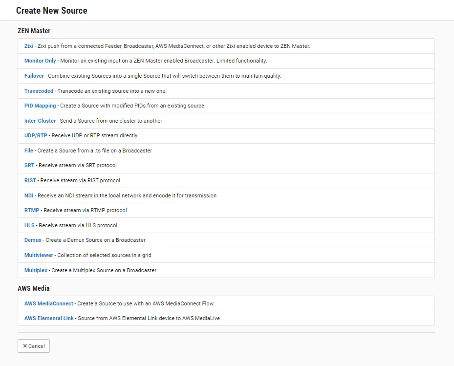
Task: Click description "Combine existing Sources into a single Source"
Action: pos(104,76)
